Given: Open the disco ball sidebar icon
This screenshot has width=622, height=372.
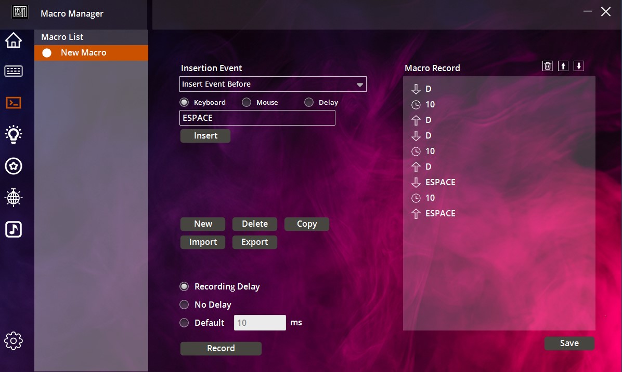Looking at the screenshot, I should [x=14, y=198].
